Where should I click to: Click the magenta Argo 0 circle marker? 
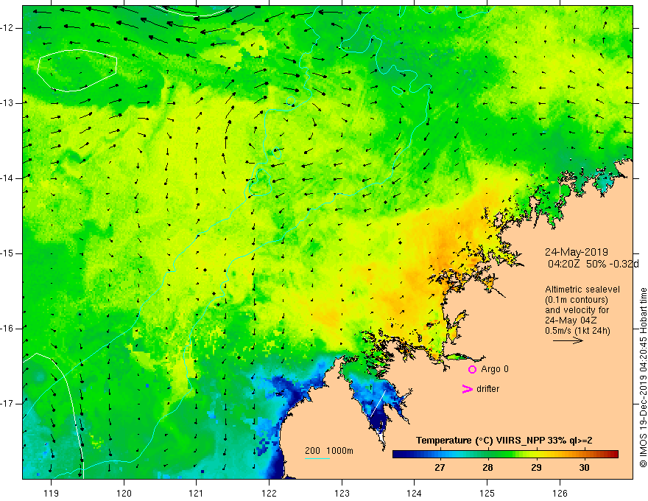[x=472, y=369]
